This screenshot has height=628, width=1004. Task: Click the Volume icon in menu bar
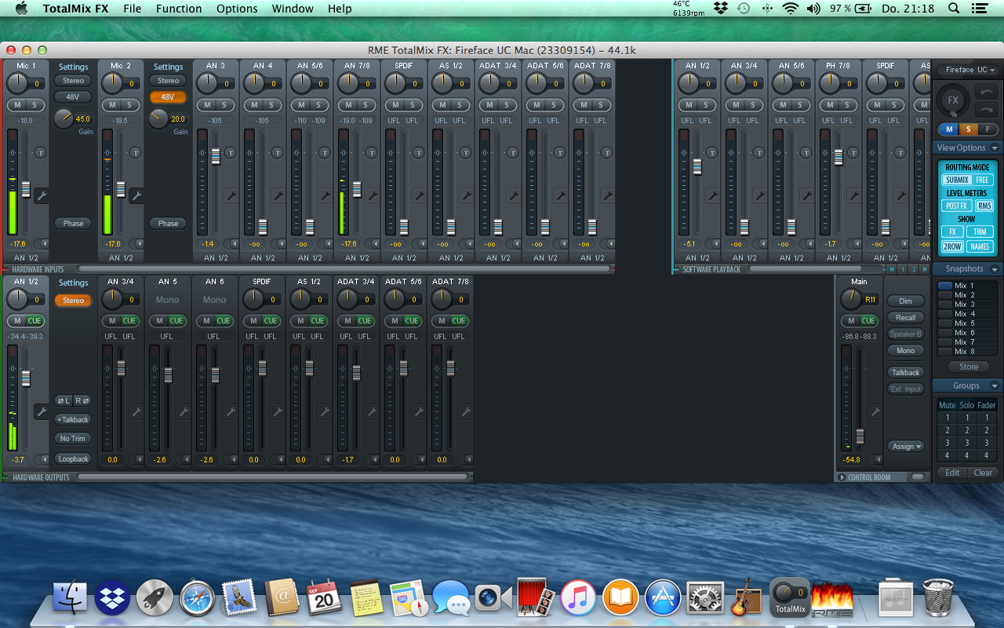(813, 9)
